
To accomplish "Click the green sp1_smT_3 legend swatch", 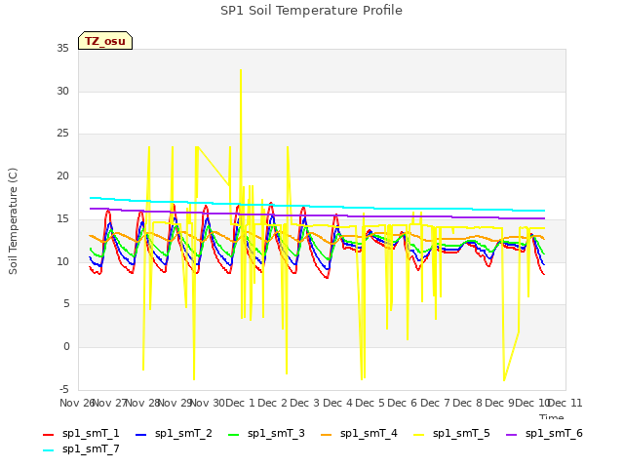I will point(234,435).
